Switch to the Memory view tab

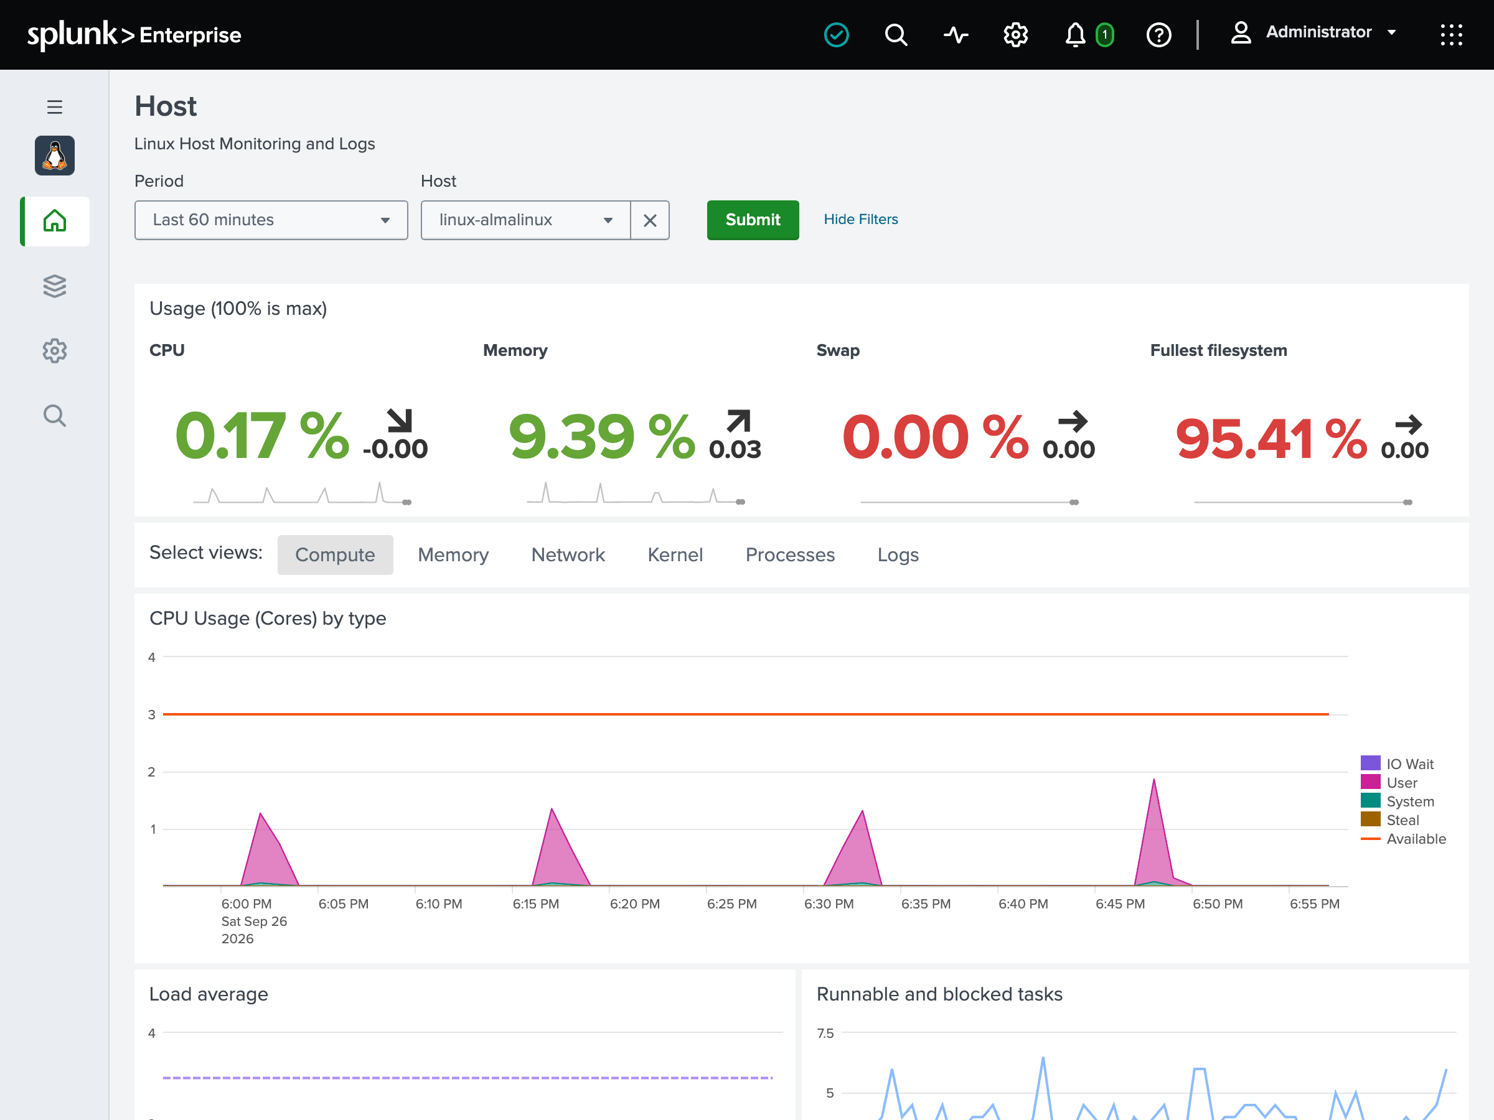coord(453,555)
